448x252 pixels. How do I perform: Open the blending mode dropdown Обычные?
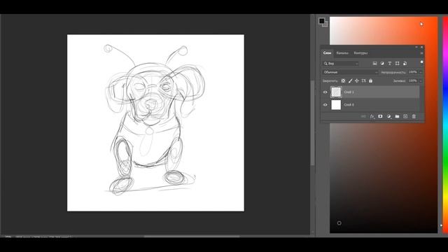click(x=350, y=72)
